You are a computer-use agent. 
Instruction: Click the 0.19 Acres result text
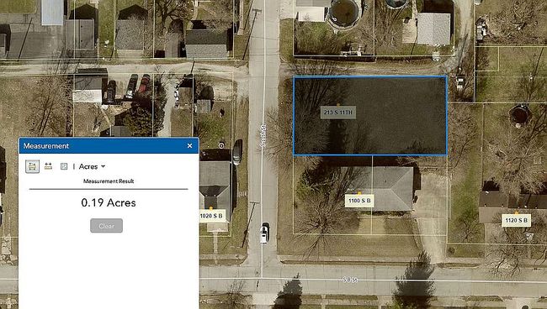pyautogui.click(x=109, y=202)
